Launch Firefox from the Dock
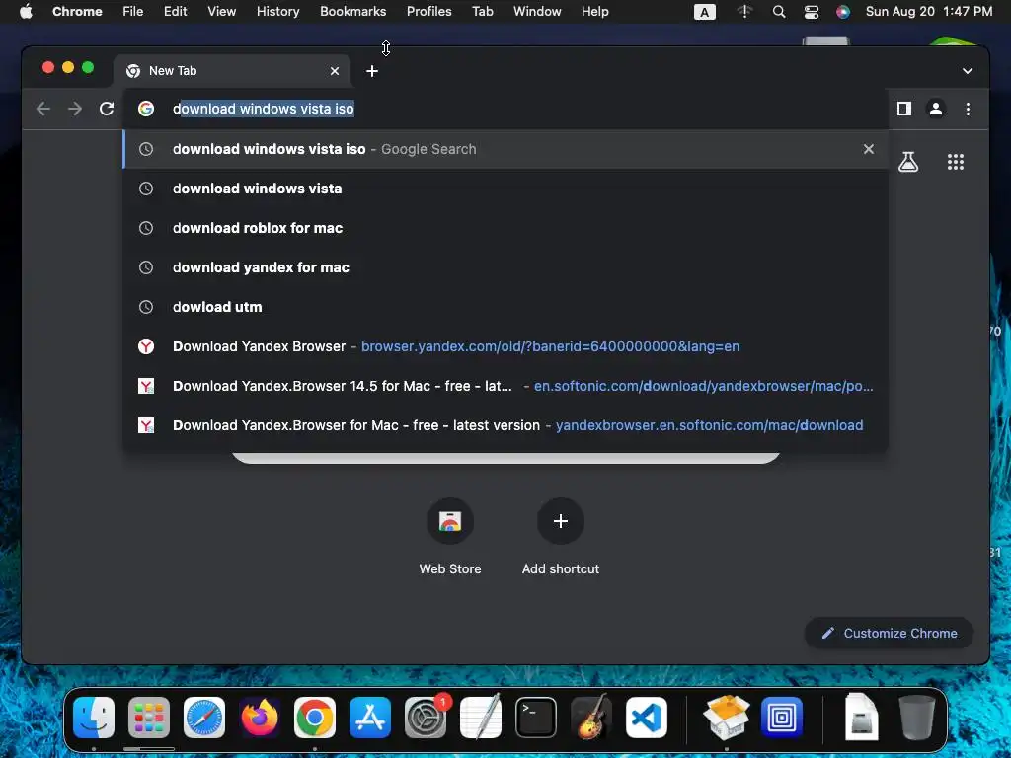The width and height of the screenshot is (1011, 758). (x=260, y=718)
